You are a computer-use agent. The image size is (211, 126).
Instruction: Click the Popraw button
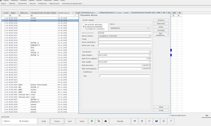57,121
